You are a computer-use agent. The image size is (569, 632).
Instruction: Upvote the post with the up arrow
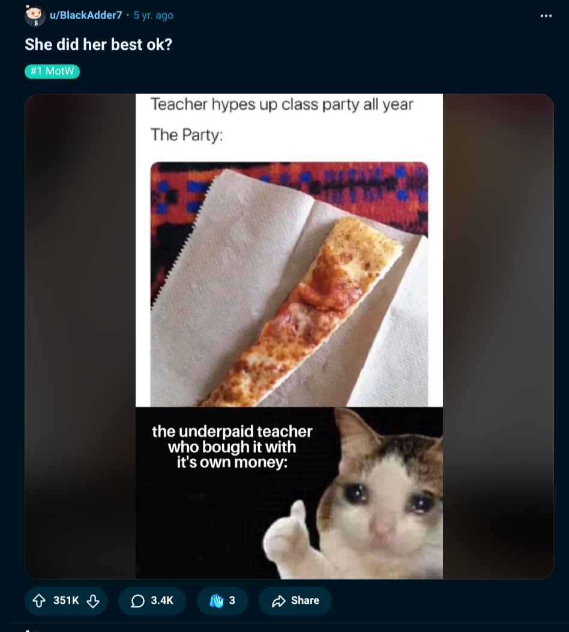click(x=40, y=601)
